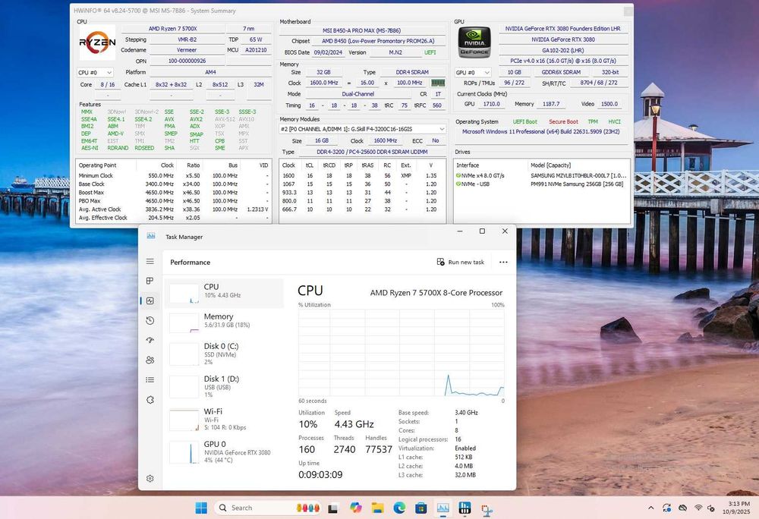759x519 pixels.
Task: Select Performance page icon in Task Manager
Action: click(150, 301)
